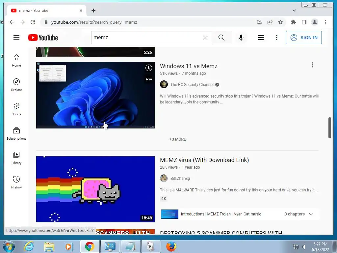This screenshot has width=337, height=253.
Task: Go to Home in the sidebar
Action: pyautogui.click(x=16, y=61)
